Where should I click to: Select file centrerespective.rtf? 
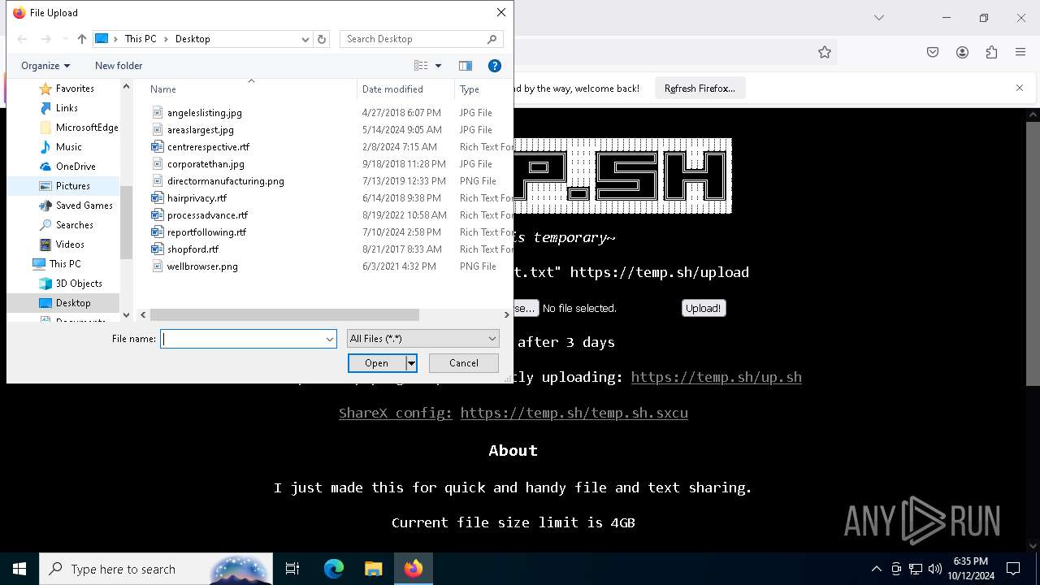coord(208,147)
